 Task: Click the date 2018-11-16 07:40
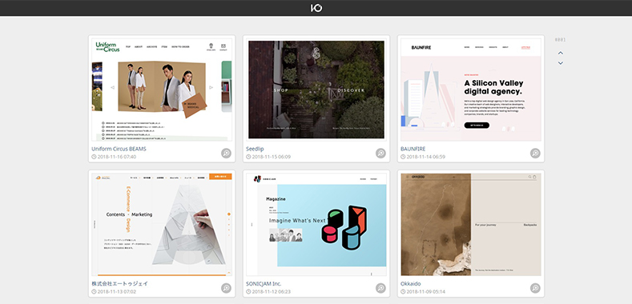coord(116,157)
